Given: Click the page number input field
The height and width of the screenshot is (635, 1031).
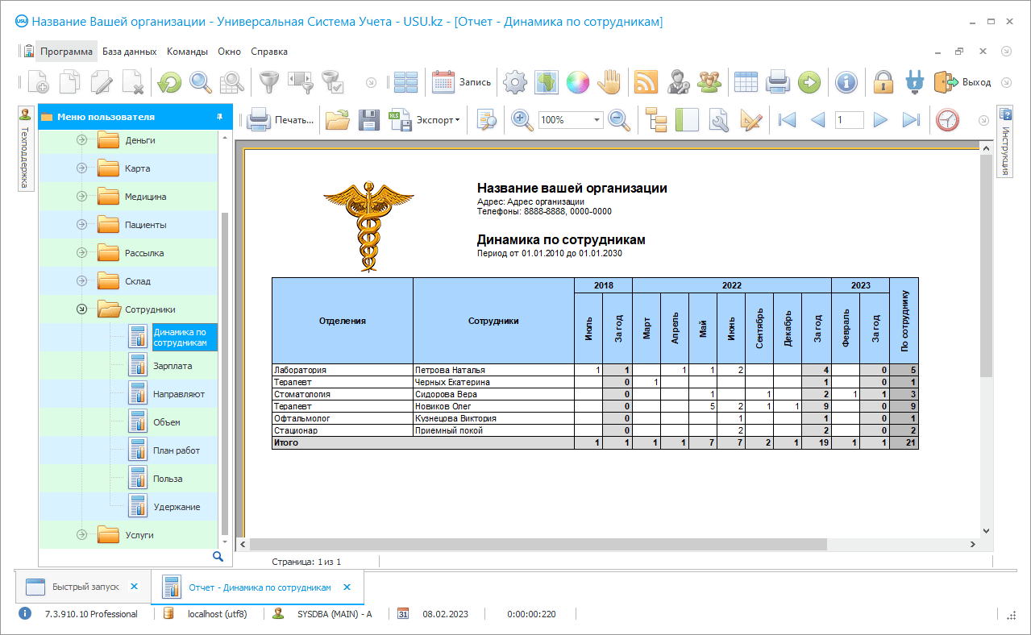Looking at the screenshot, I should pyautogui.click(x=849, y=120).
